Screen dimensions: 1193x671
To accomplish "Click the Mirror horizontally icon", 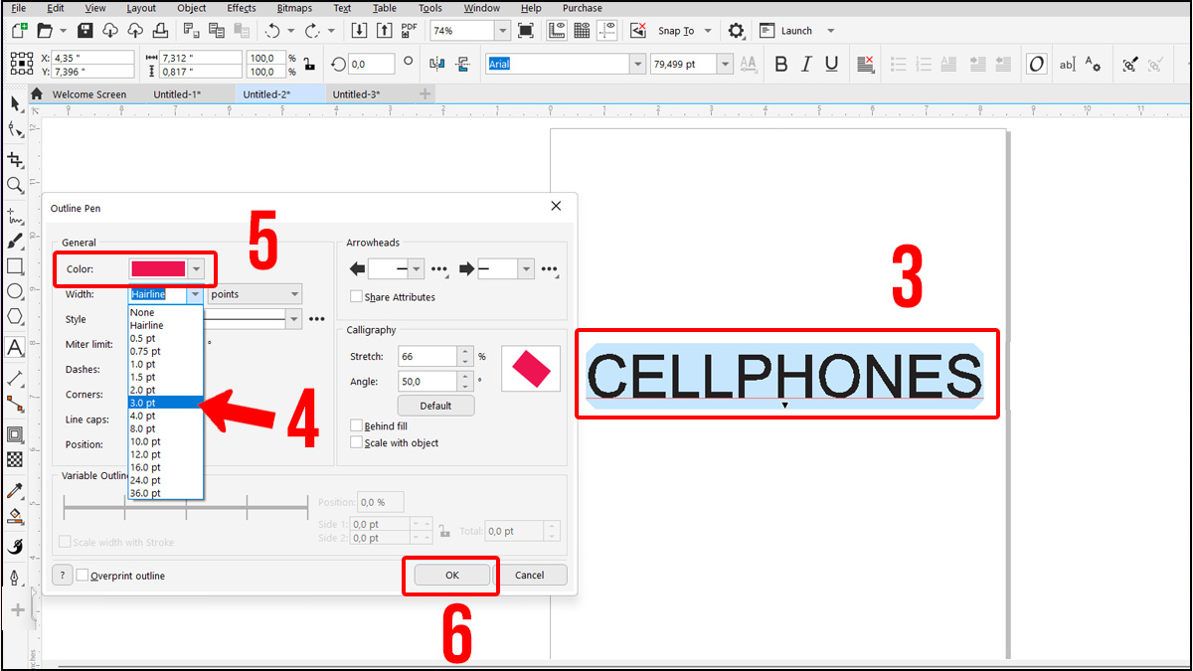I will [x=436, y=64].
